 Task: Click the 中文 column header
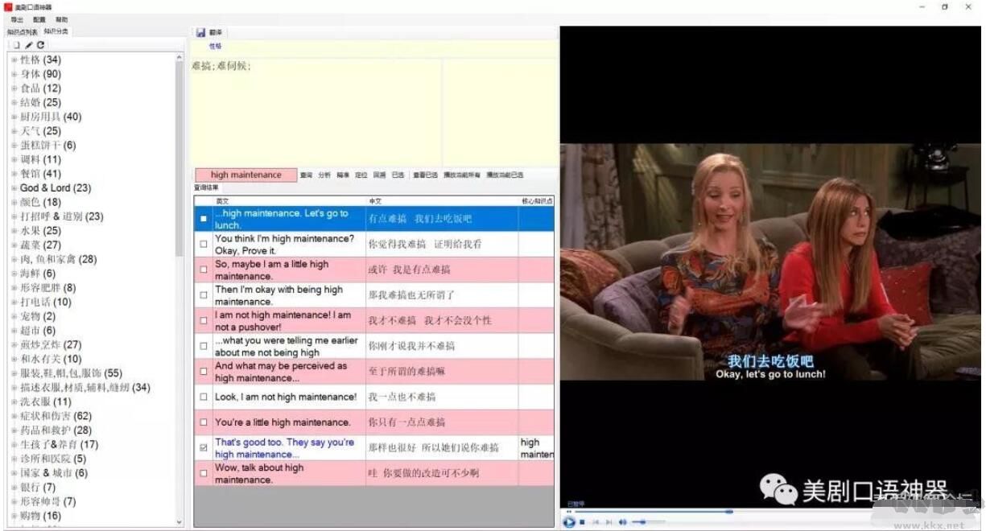coord(443,200)
